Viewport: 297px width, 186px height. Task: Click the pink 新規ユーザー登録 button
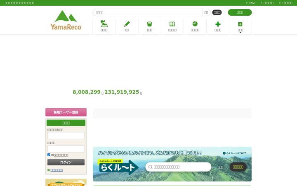tap(66, 112)
